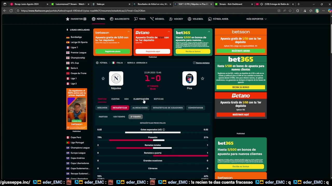The width and height of the screenshot is (332, 186).
Task: Open browser extensions icon
Action: coord(298,11)
